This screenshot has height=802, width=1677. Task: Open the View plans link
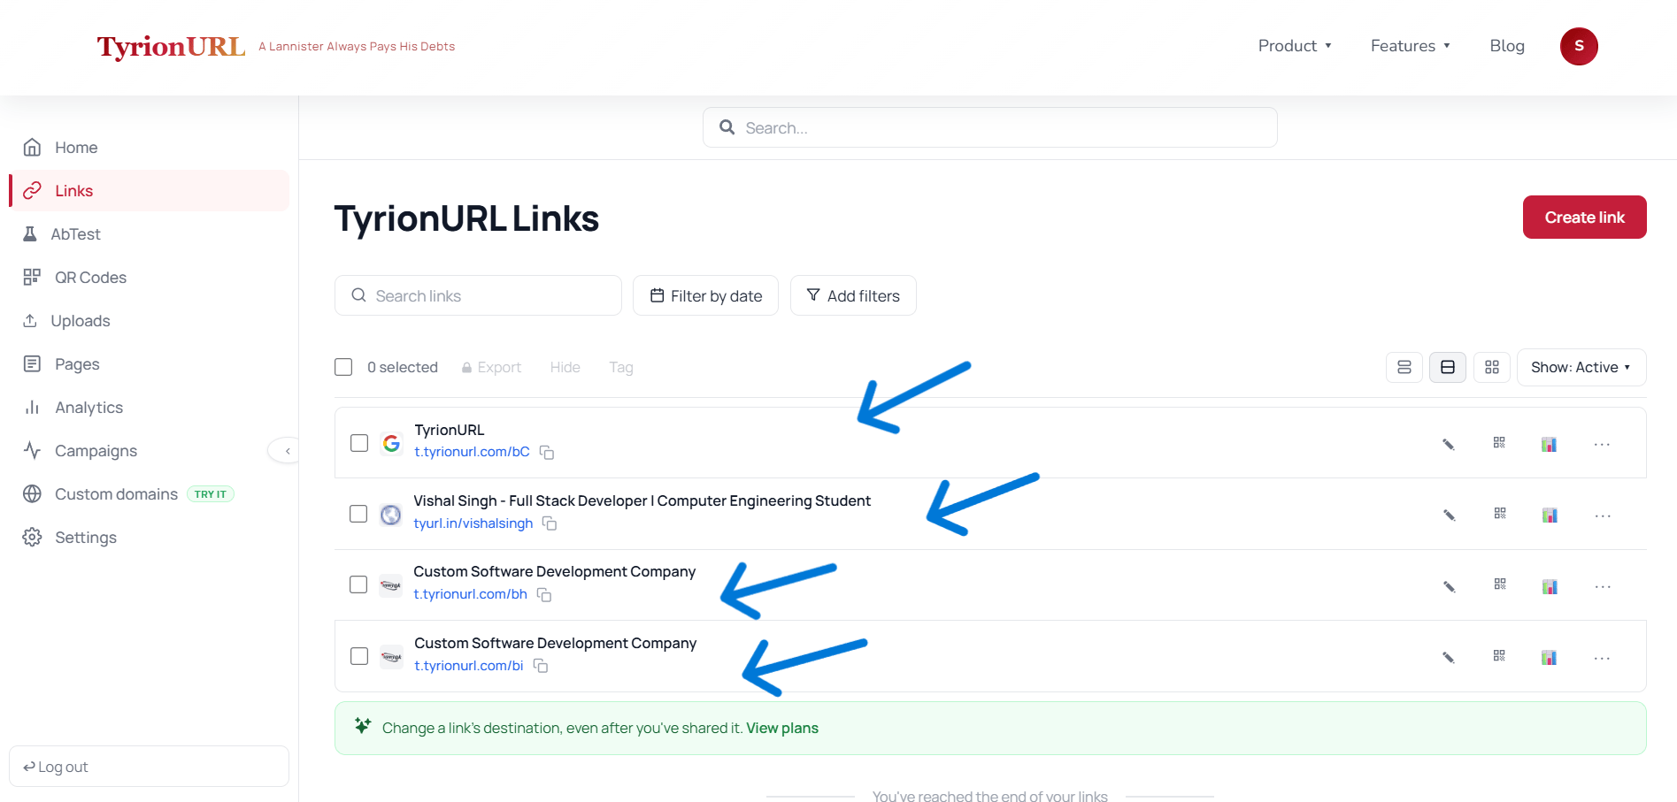pyautogui.click(x=782, y=728)
